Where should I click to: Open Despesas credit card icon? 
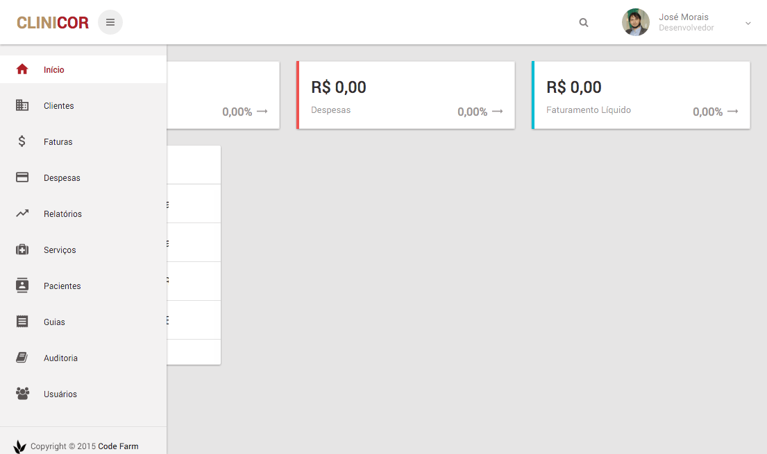pos(22,177)
